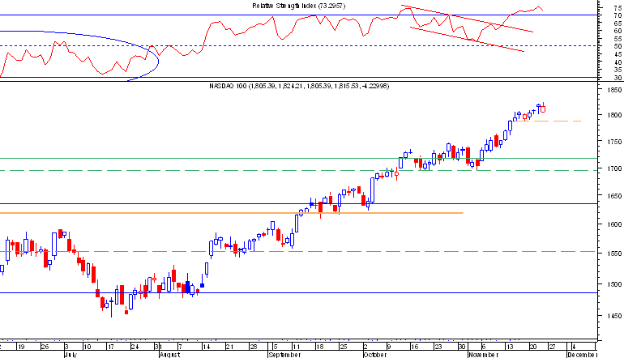Pick the date label 25 in September
Viewport: 624px width, 358px height.
point(343,347)
